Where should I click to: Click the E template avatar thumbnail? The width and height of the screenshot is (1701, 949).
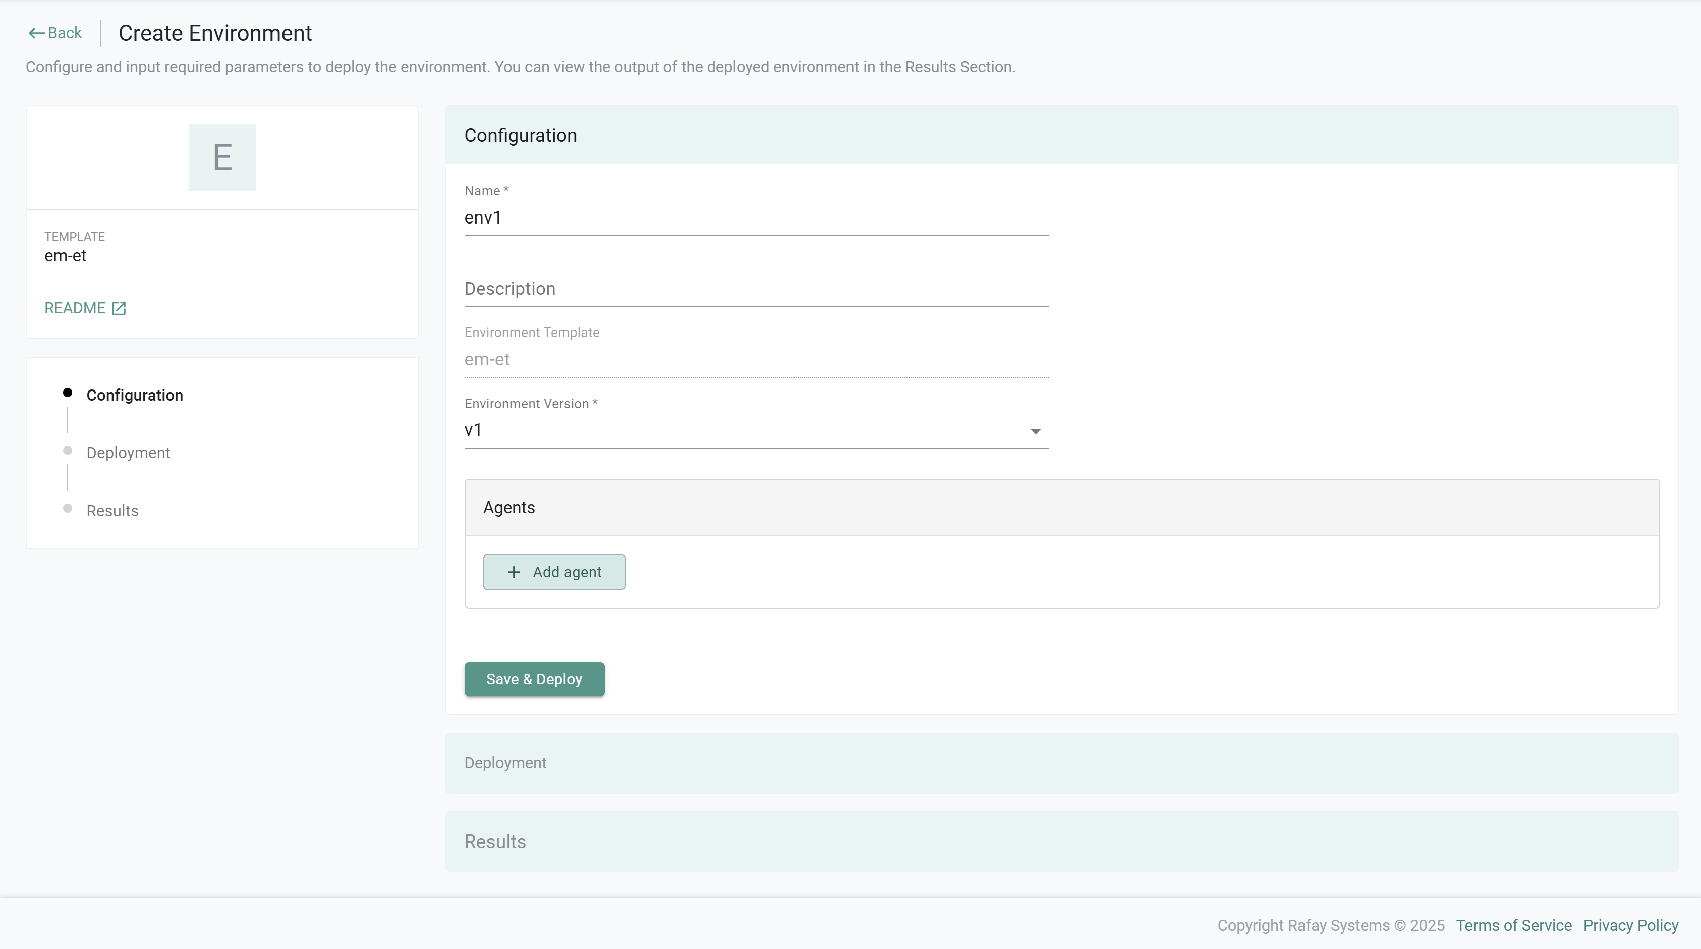click(x=222, y=157)
